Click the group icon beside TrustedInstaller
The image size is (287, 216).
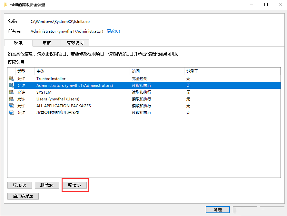click(11, 78)
